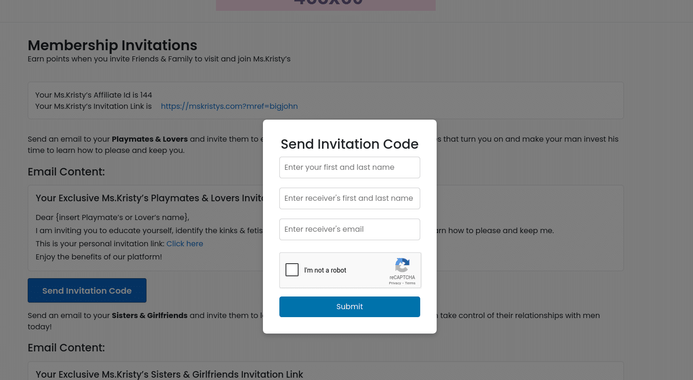Select the receiver's email input field

pos(350,229)
